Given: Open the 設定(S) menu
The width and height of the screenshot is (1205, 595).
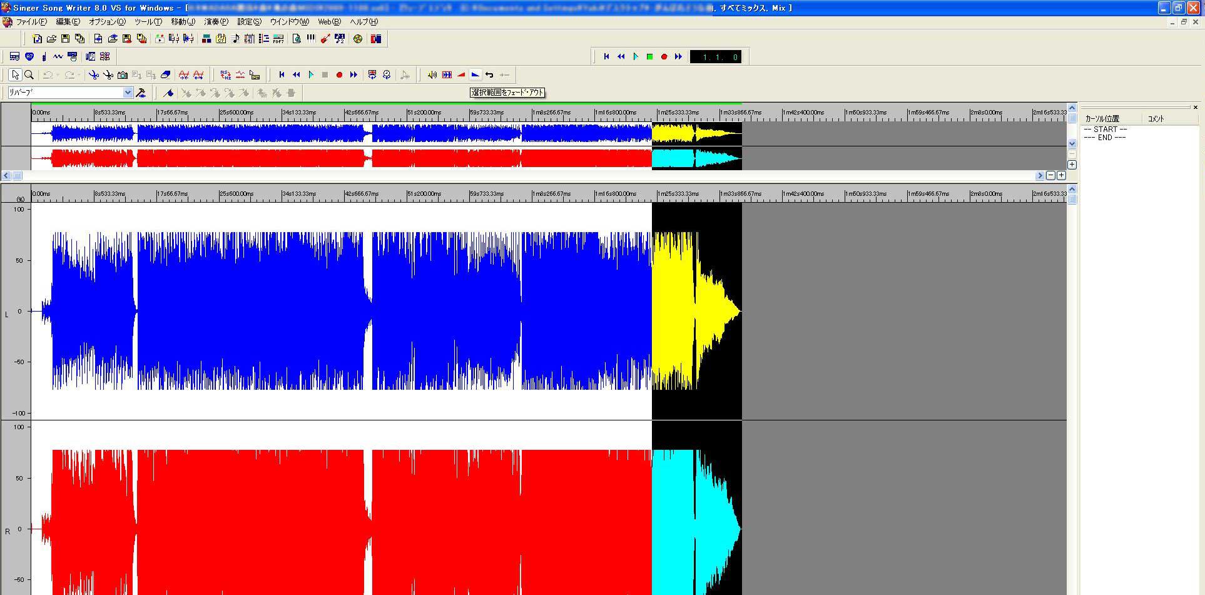Looking at the screenshot, I should tap(249, 22).
